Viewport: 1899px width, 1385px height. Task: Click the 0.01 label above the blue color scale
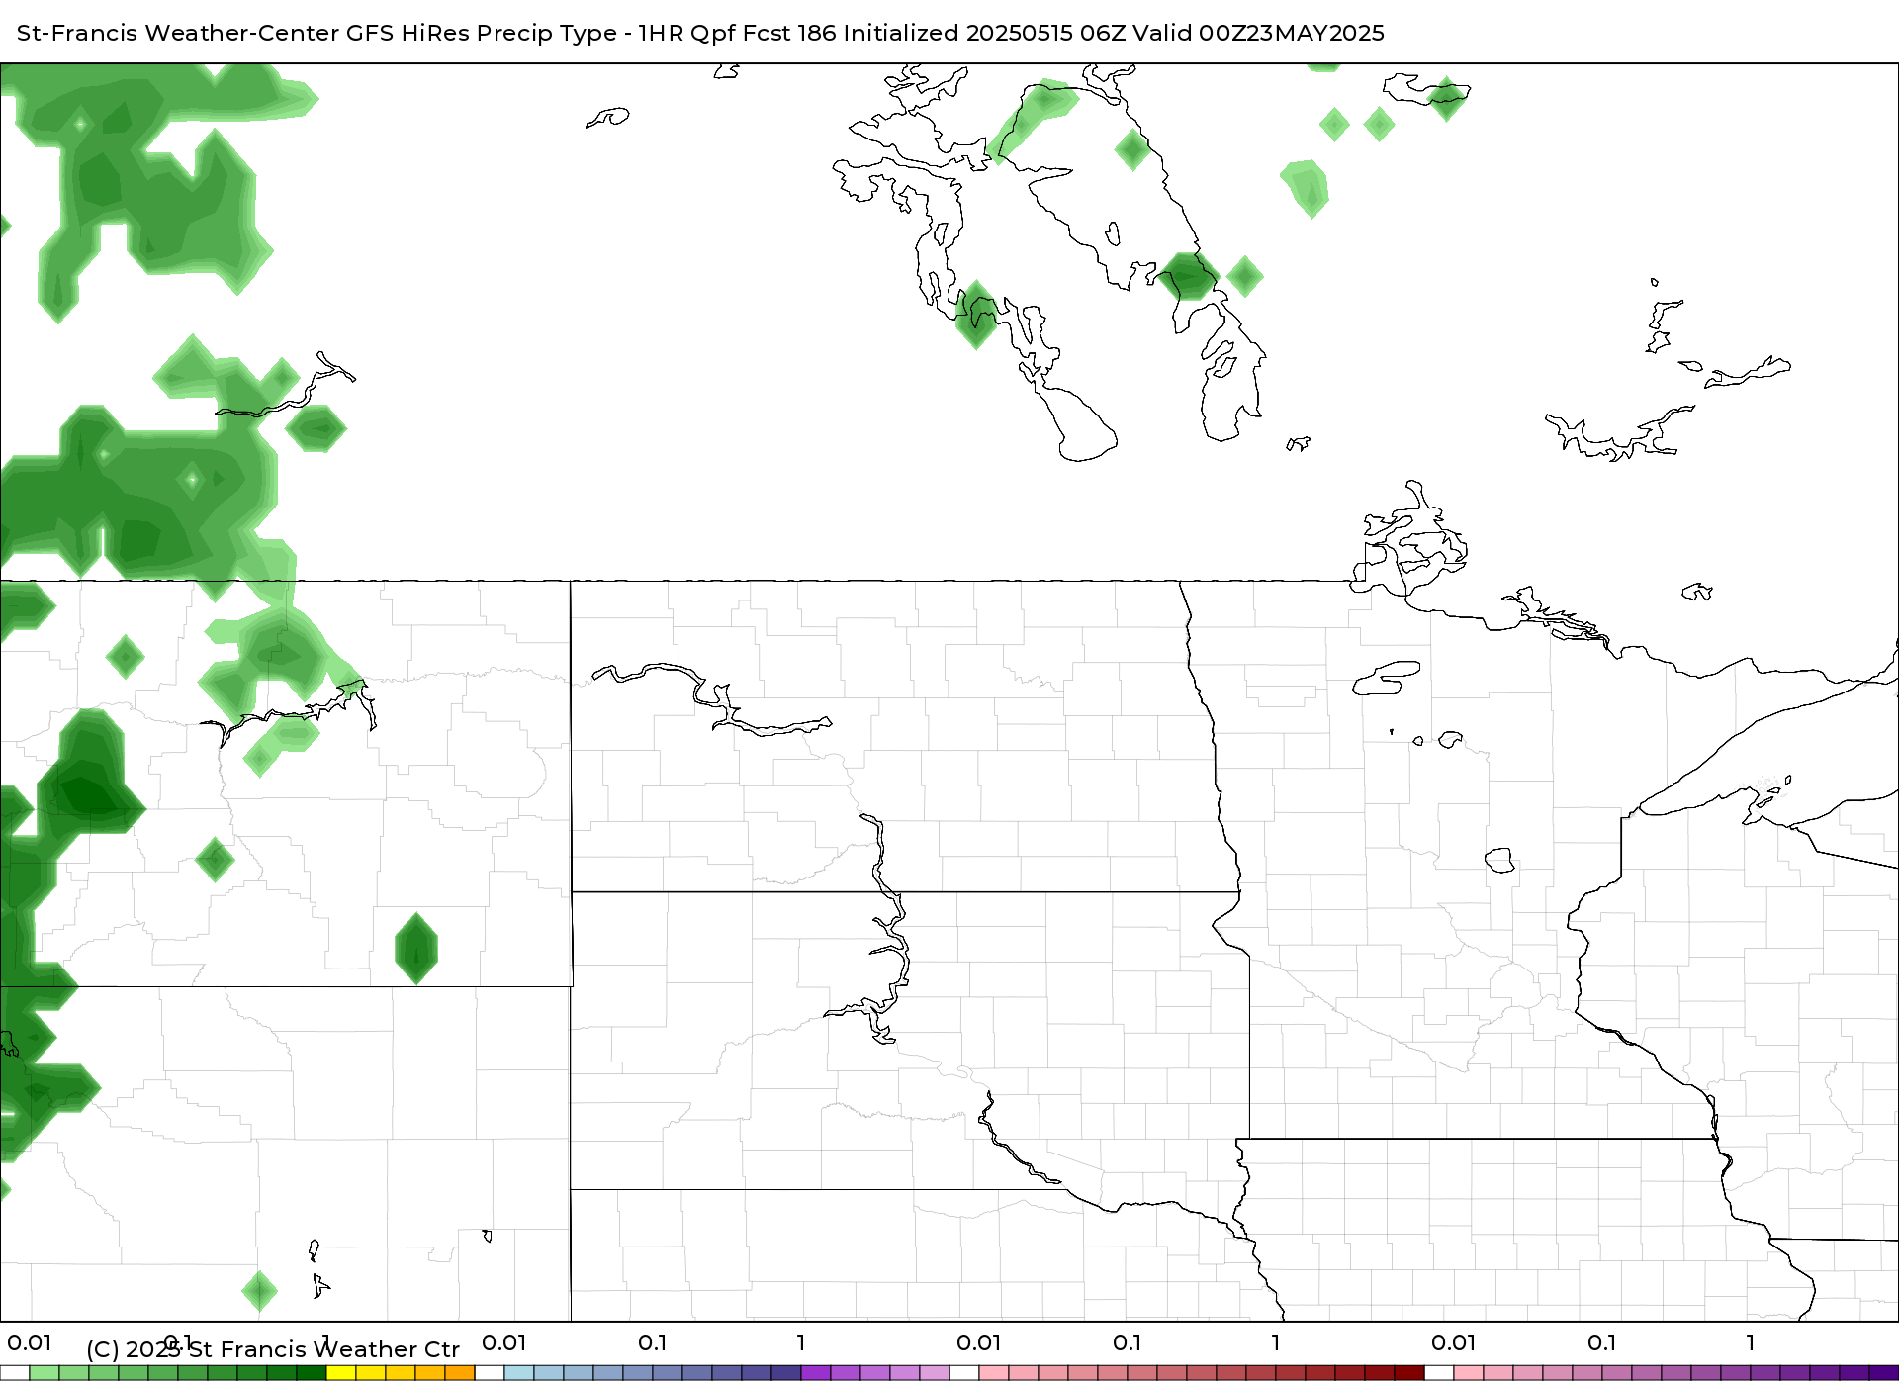(x=504, y=1342)
